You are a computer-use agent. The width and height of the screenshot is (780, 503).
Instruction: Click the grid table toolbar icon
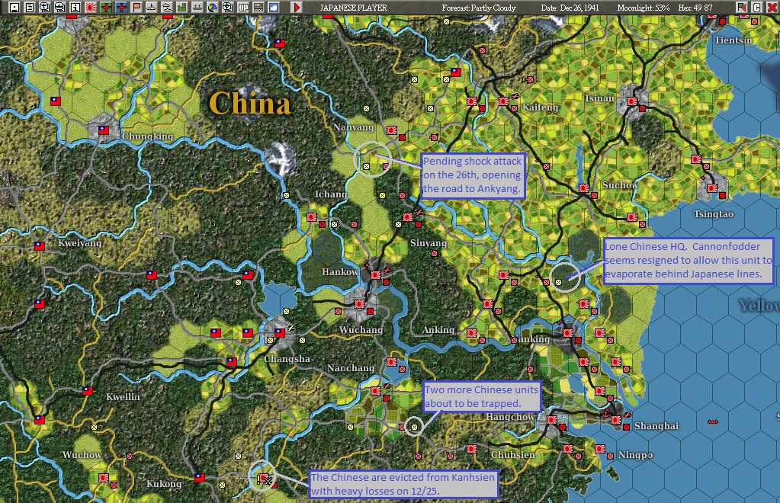point(258,8)
